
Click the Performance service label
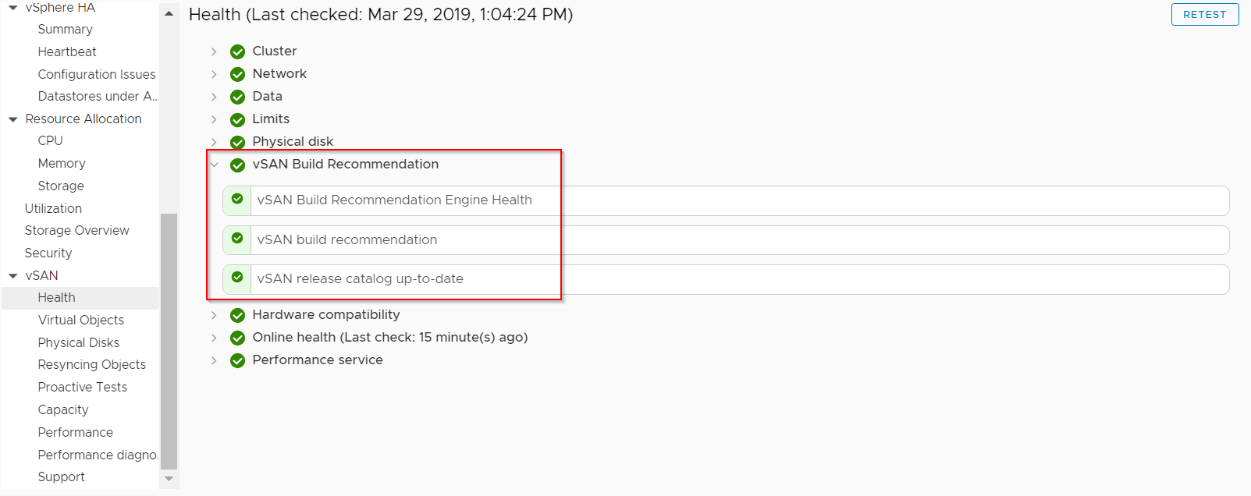pos(318,360)
